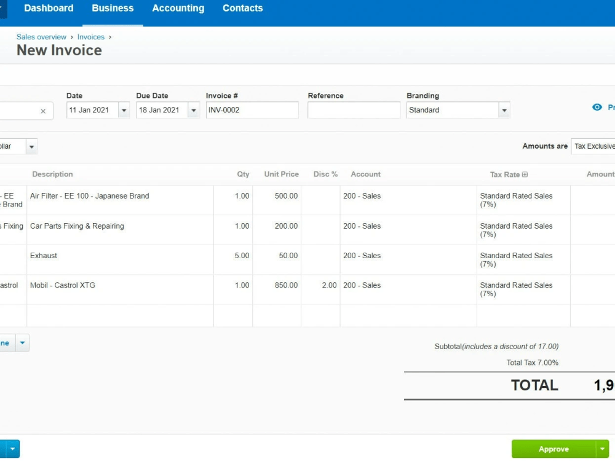Click the Due Date input field
Image resolution: width=615 pixels, height=461 pixels.
(x=162, y=110)
